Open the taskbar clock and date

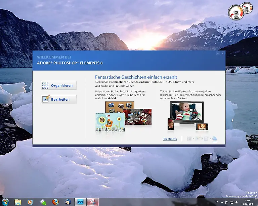[247, 202]
